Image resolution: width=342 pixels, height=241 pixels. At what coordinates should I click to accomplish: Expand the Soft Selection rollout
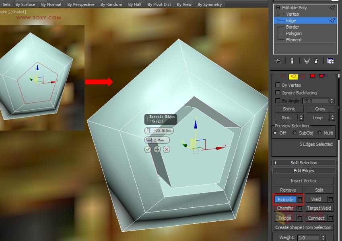click(304, 162)
